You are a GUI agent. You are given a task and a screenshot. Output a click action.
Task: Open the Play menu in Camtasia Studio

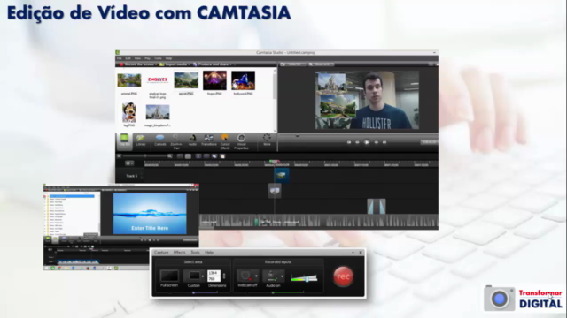148,58
